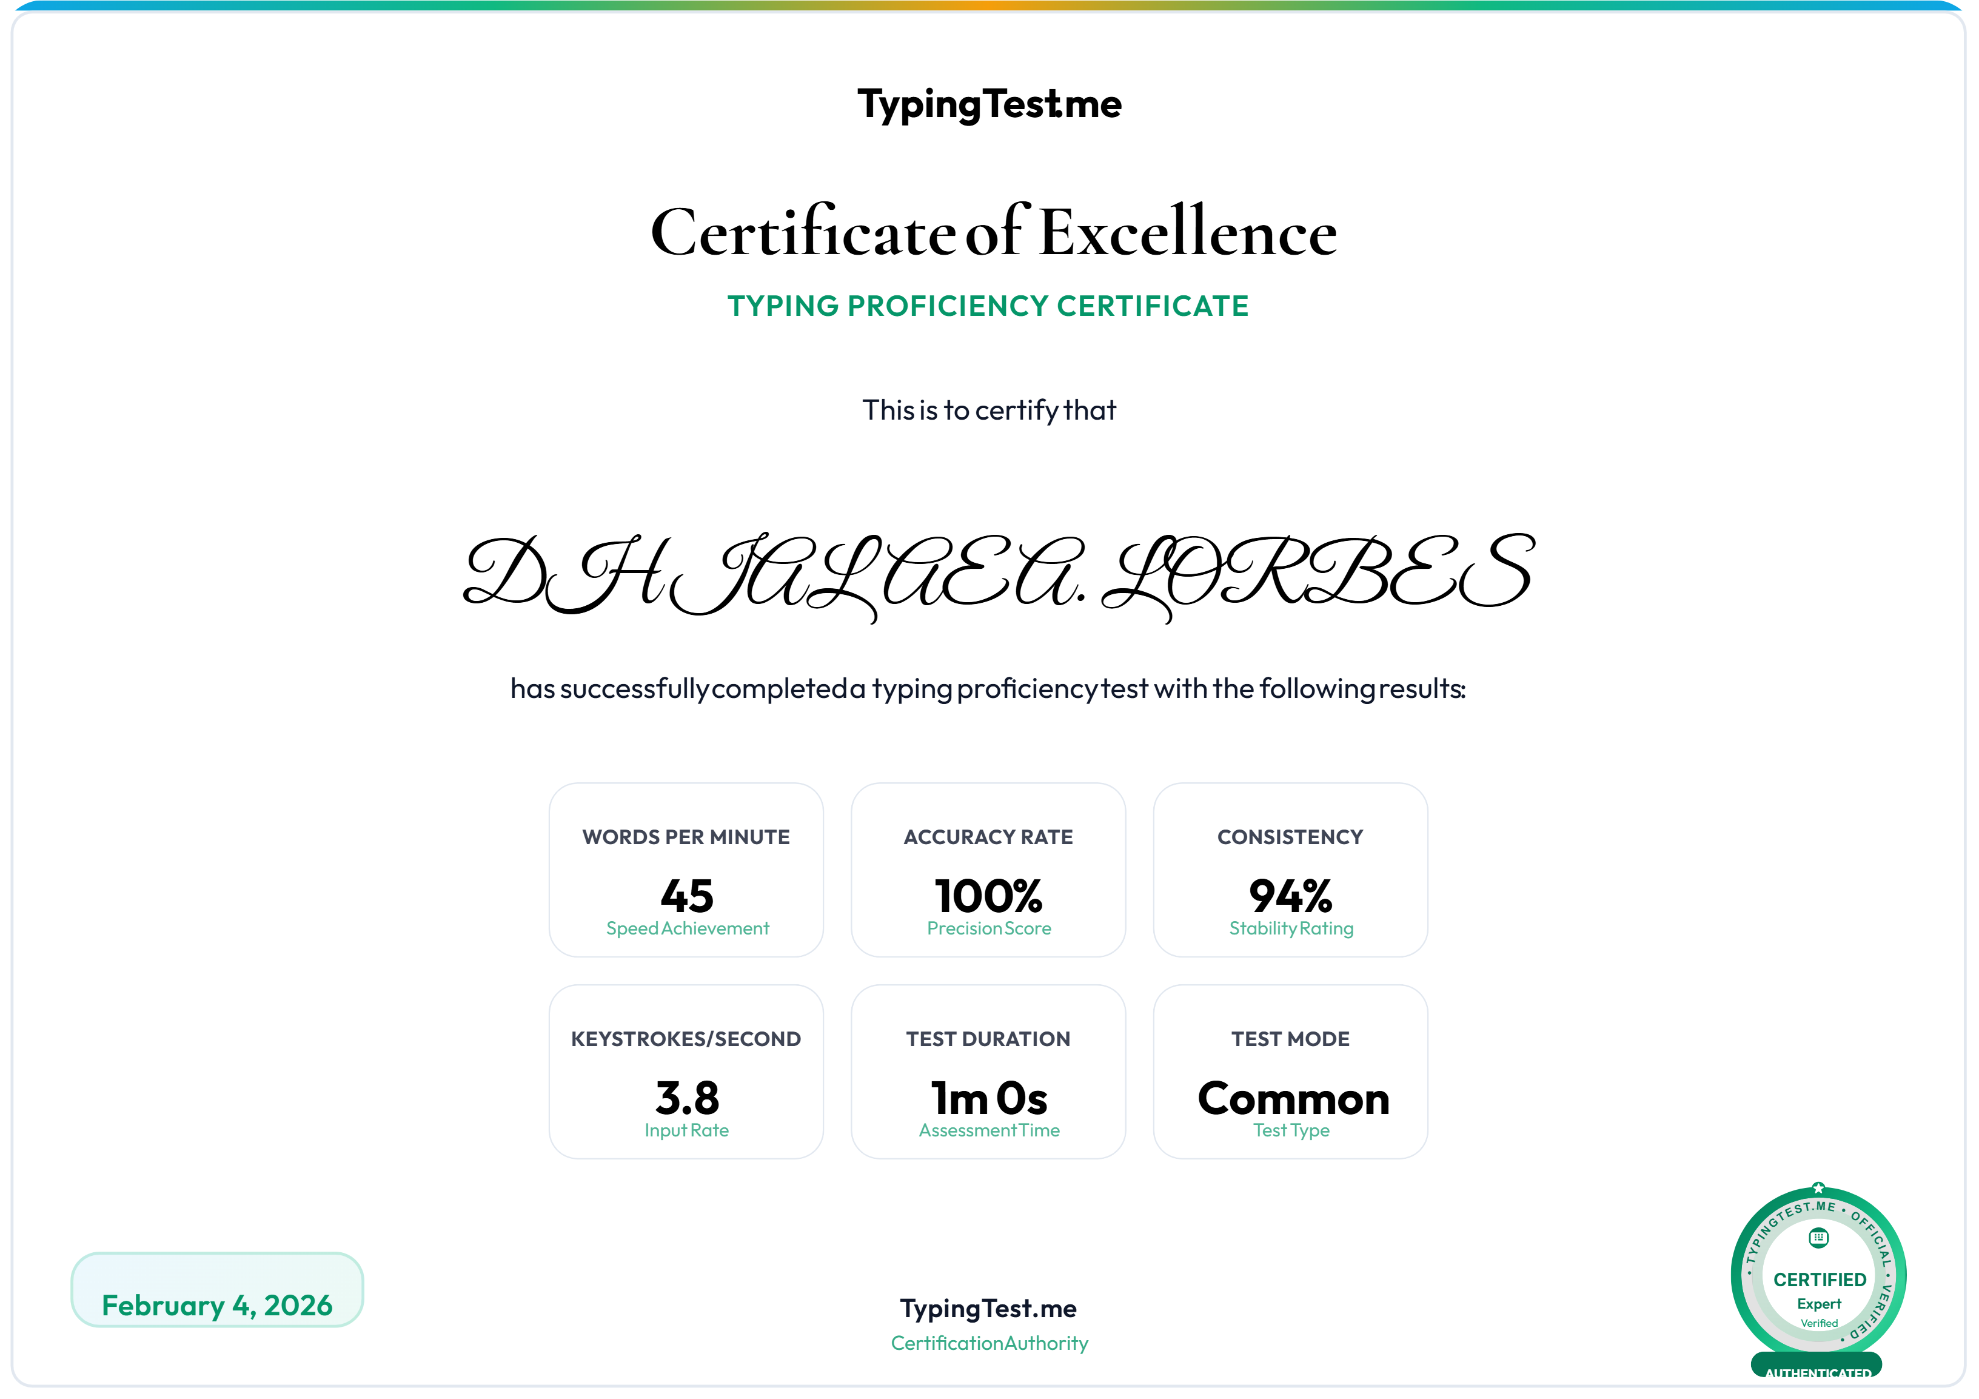Screen dimensions: 1979x1399
Task: Click the Words Per Minute stat card
Action: (x=686, y=871)
